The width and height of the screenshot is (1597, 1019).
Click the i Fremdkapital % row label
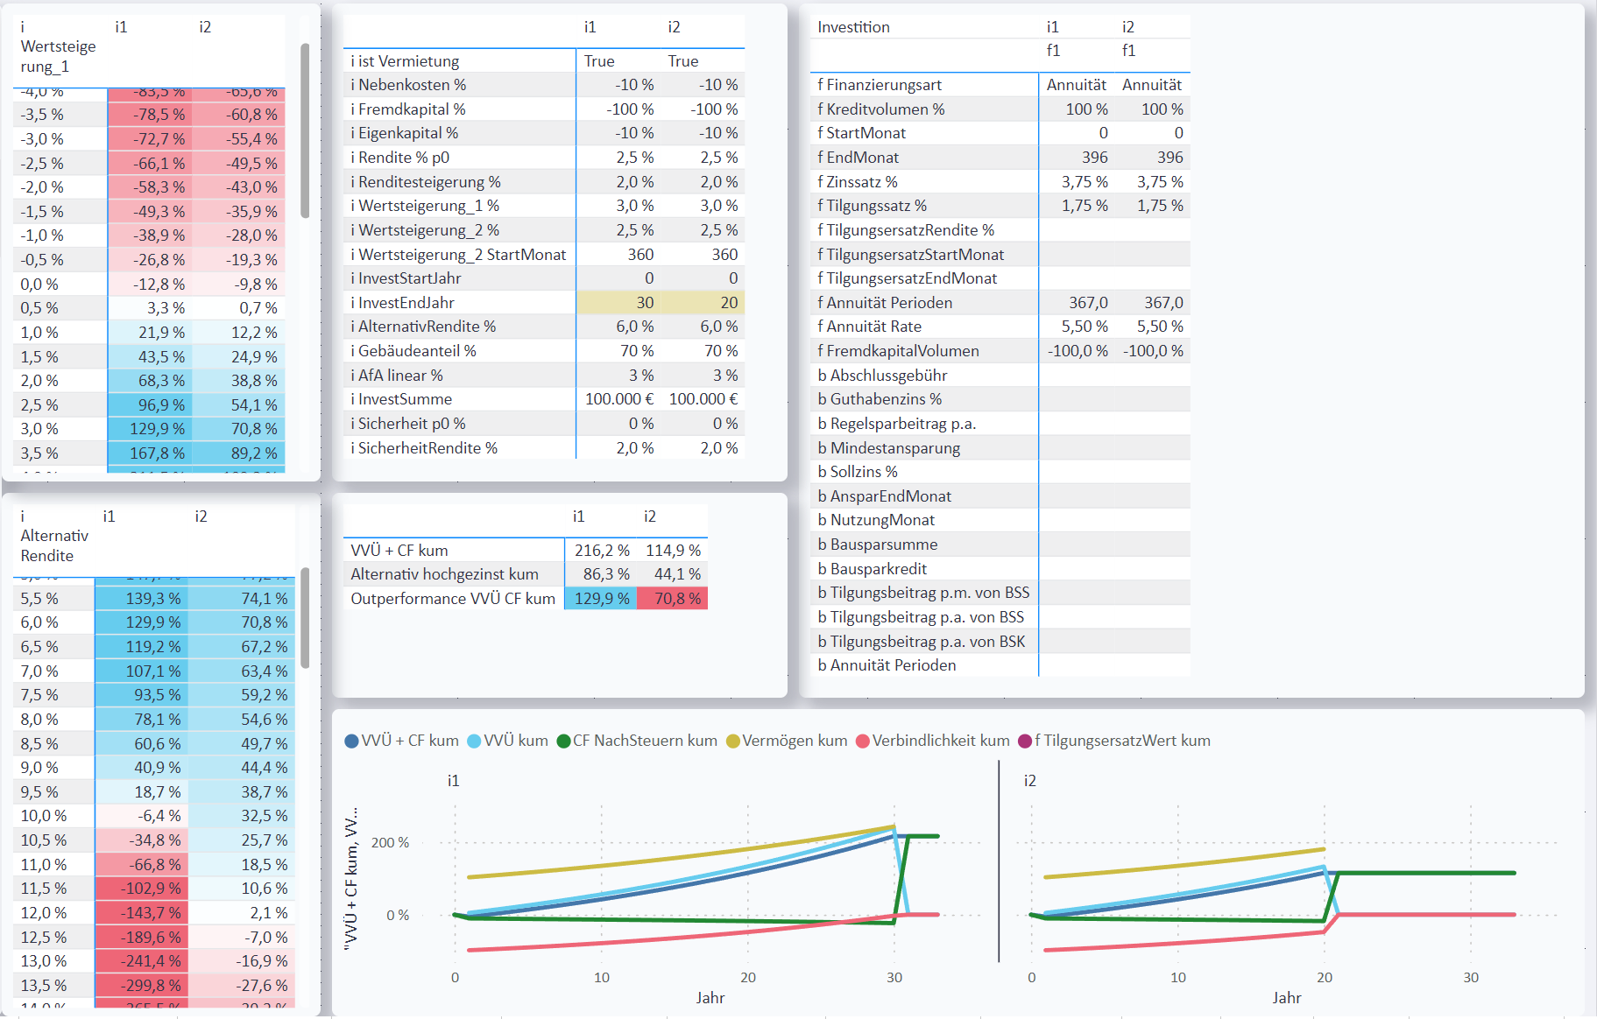click(x=408, y=109)
